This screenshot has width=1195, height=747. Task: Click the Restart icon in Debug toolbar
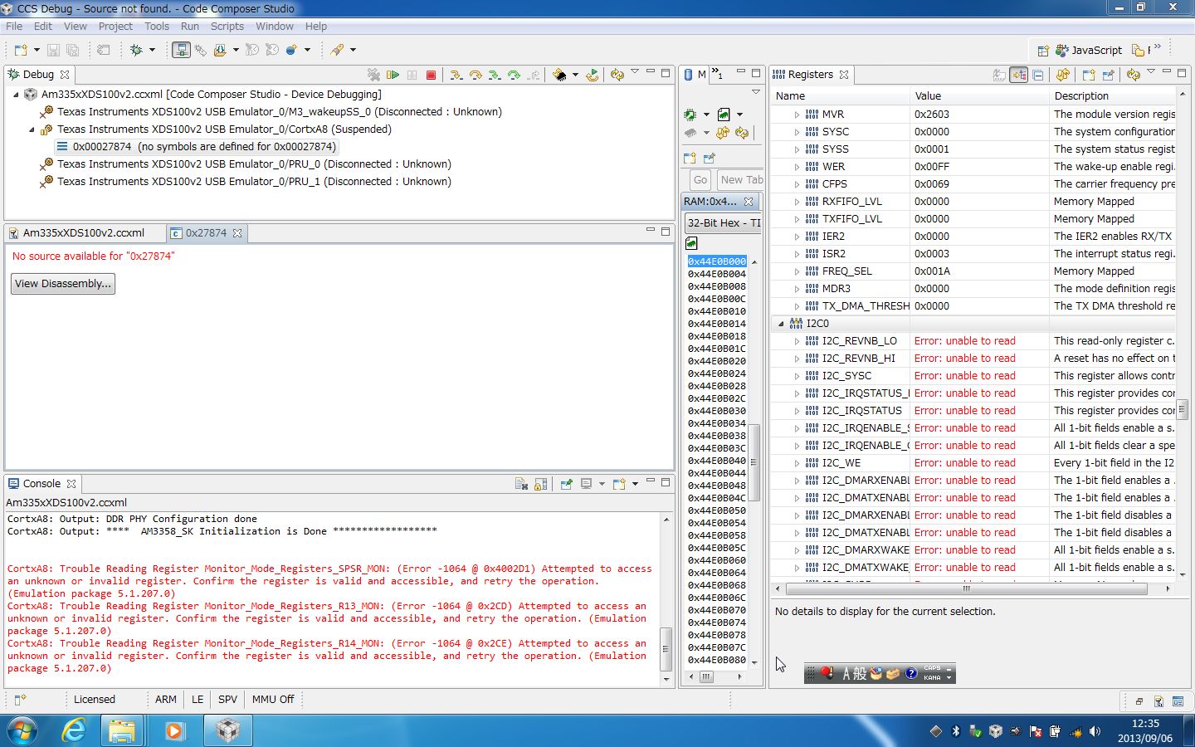coord(592,75)
